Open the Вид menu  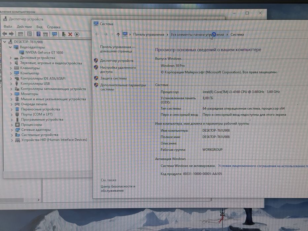[x=39, y=27]
